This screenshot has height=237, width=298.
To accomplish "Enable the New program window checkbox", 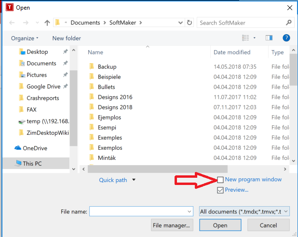I will click(x=220, y=180).
